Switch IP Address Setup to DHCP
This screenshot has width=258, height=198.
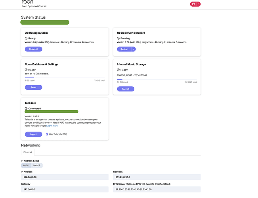click(x=26, y=166)
